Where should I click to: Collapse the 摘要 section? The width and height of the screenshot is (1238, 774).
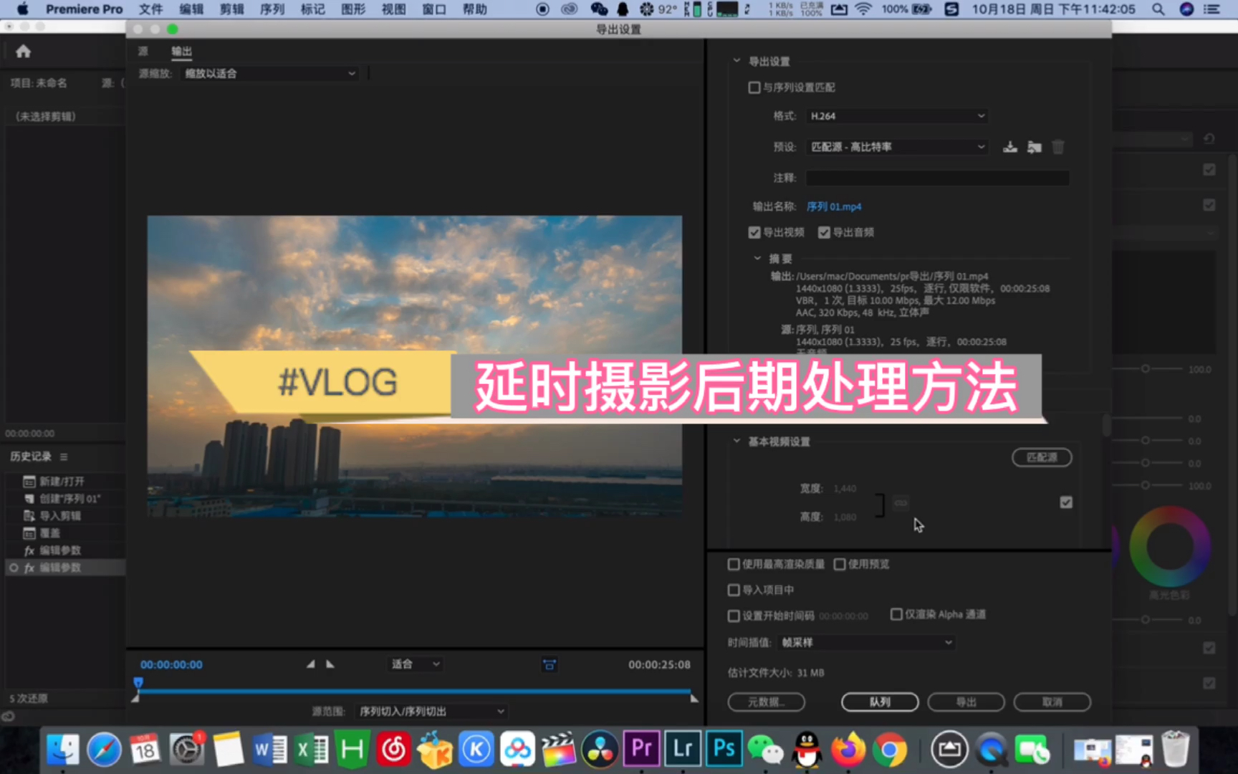[x=757, y=258]
